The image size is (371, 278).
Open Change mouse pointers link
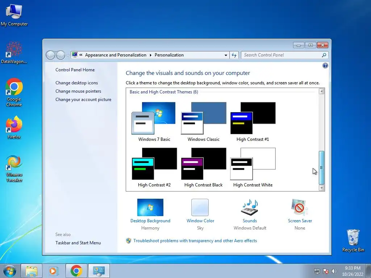coord(78,91)
